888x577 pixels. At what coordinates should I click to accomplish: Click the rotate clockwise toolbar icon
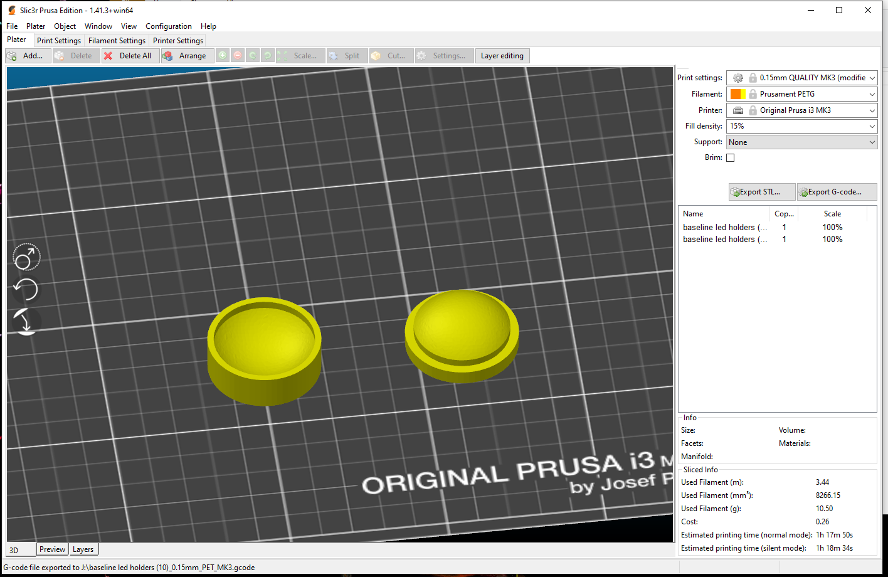point(268,56)
